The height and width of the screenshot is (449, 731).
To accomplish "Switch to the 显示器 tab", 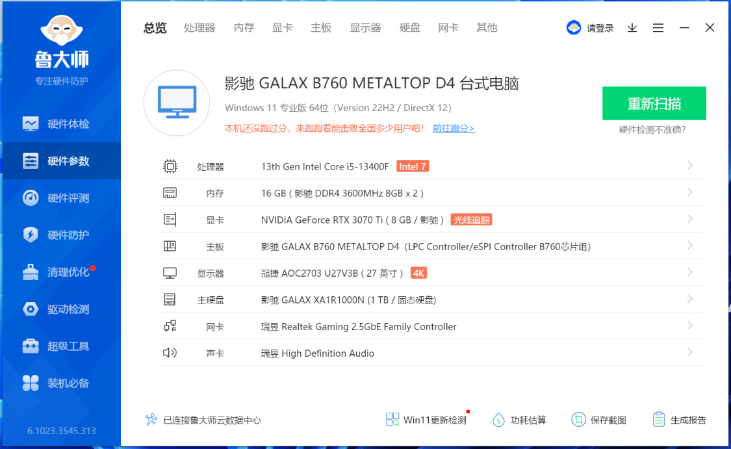I will point(365,28).
